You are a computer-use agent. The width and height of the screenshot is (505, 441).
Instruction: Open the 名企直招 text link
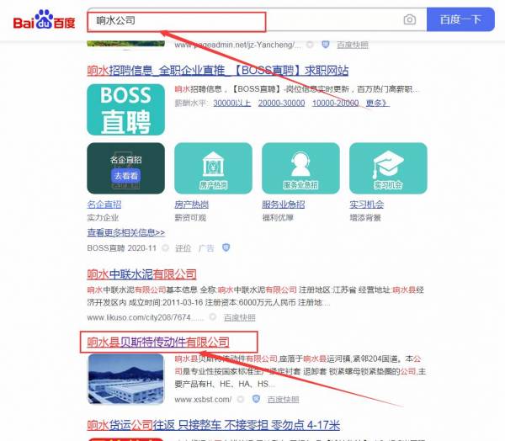point(104,205)
